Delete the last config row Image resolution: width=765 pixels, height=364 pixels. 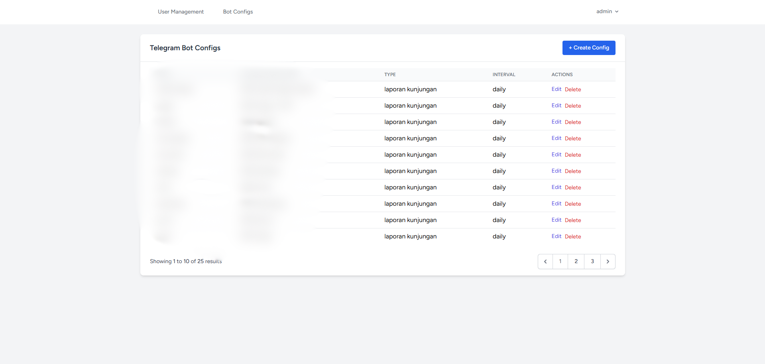tap(572, 237)
